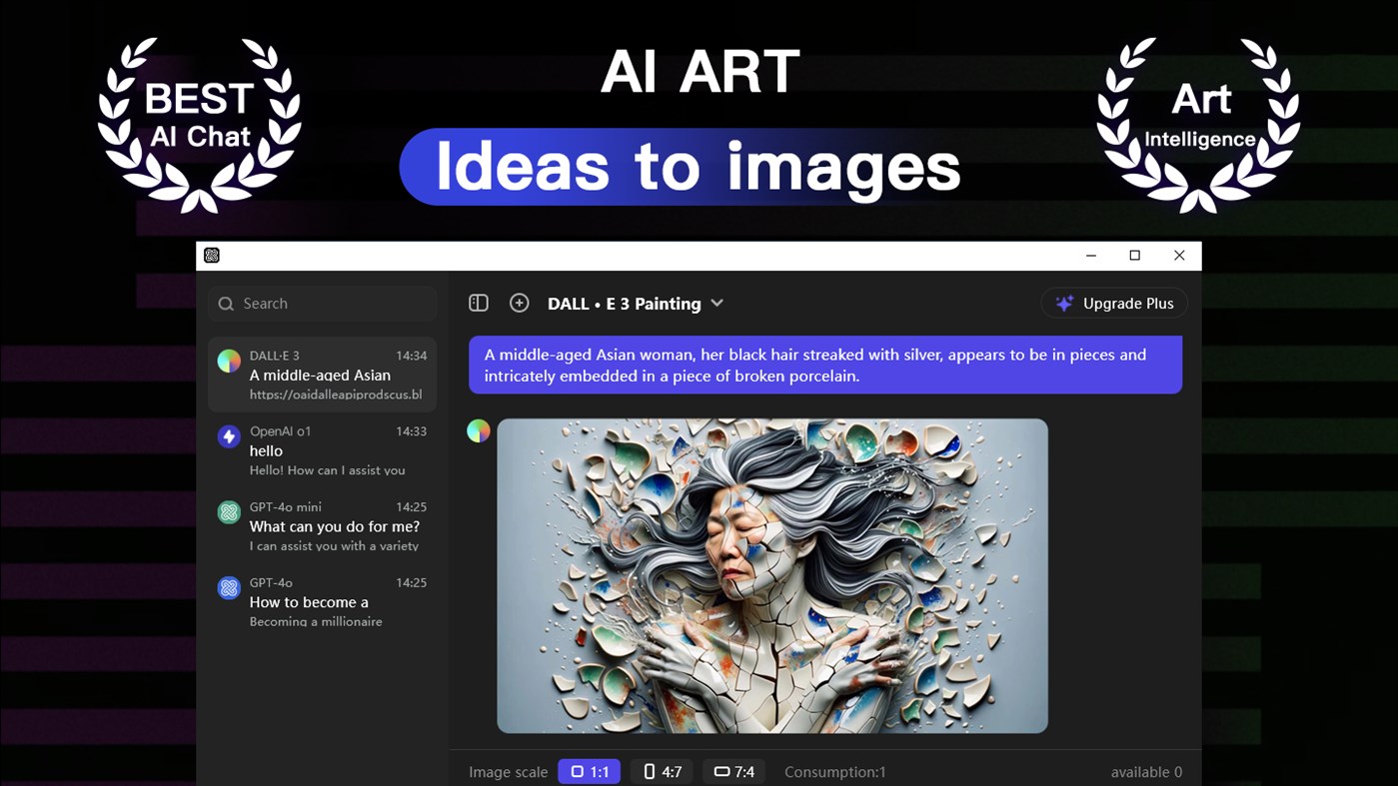1398x786 pixels.
Task: Click the search magnifier icon
Action: (227, 303)
